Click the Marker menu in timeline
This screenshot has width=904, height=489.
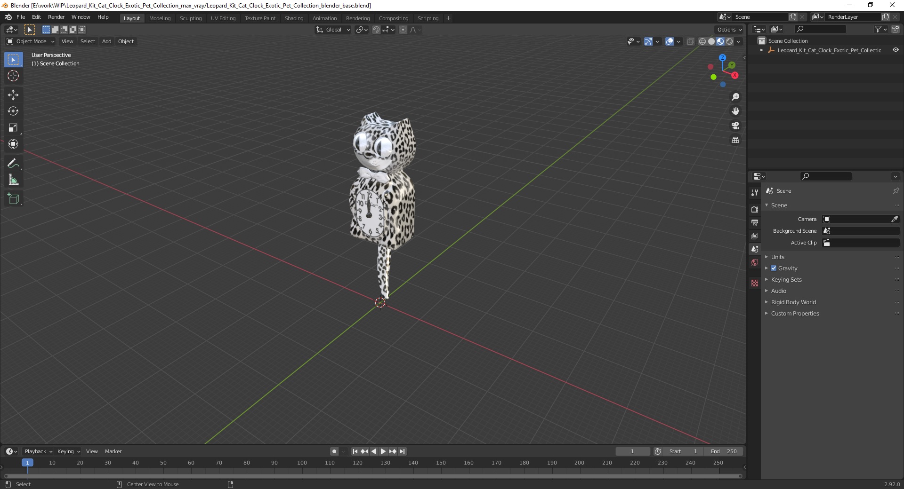point(113,451)
